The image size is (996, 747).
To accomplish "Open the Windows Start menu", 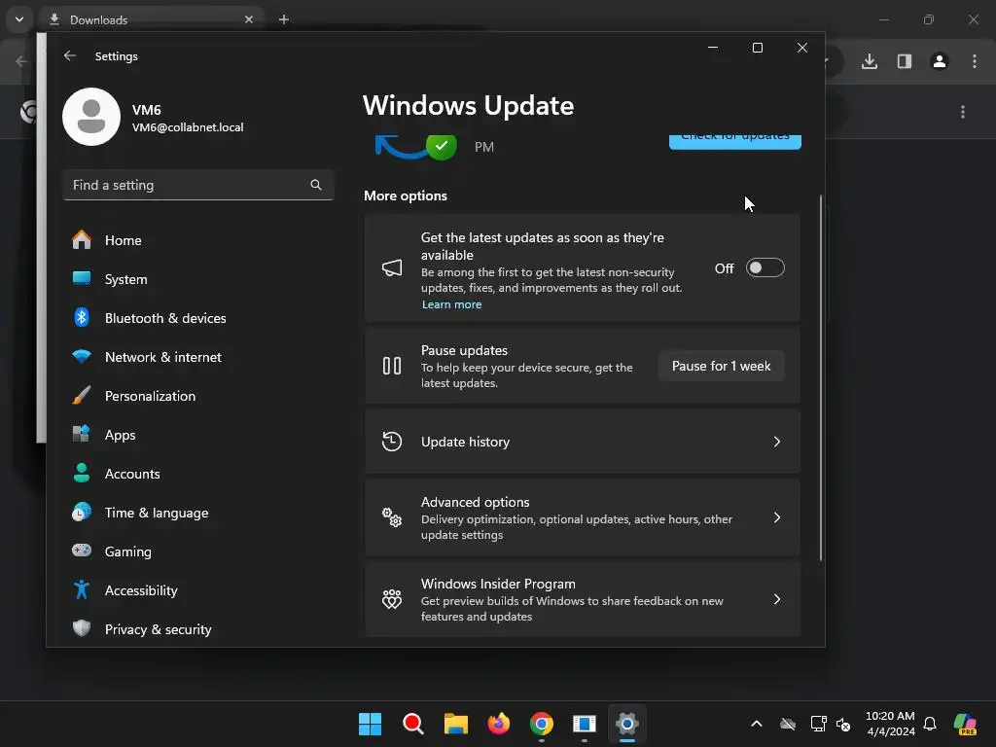I will tap(370, 724).
